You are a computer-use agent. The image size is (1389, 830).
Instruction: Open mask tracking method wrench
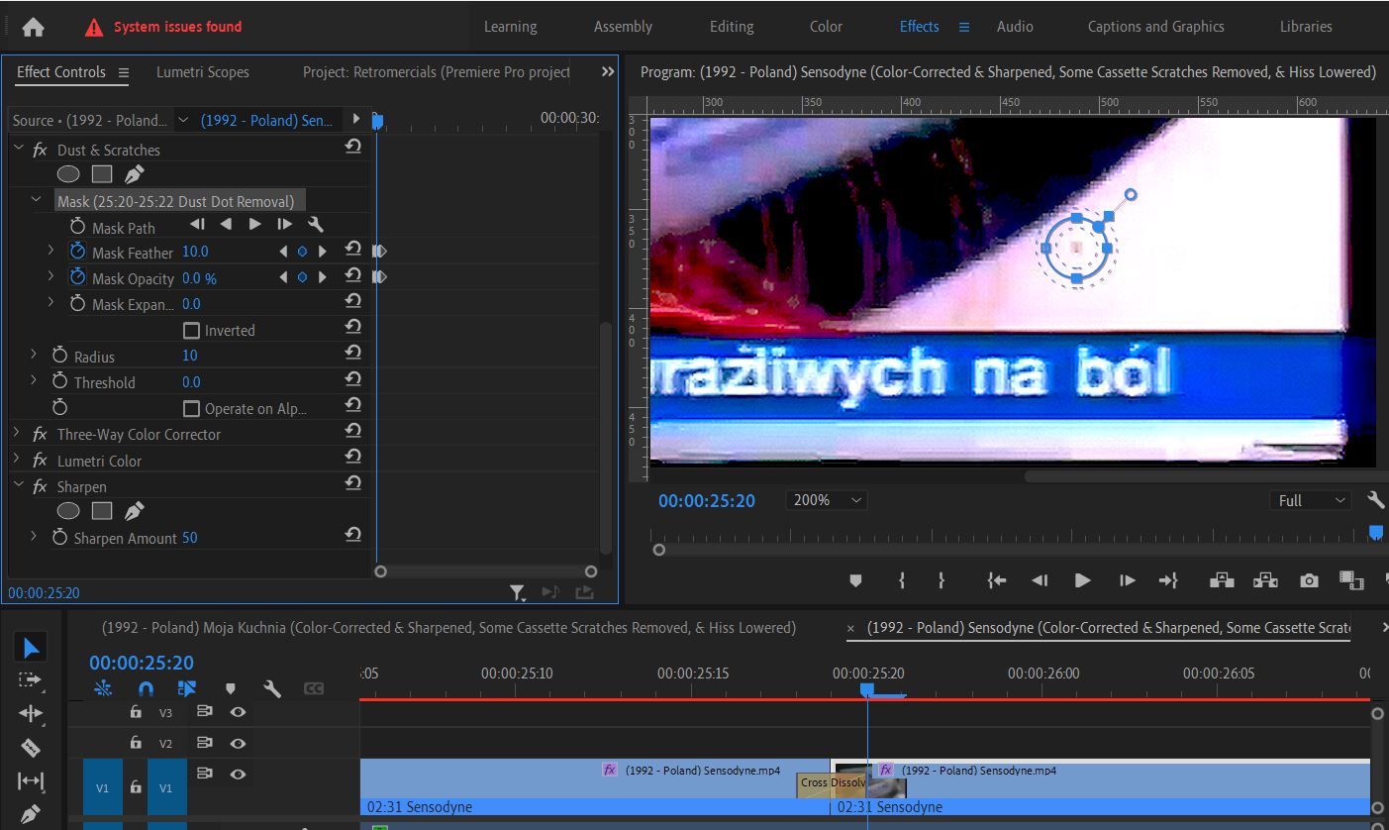point(316,225)
